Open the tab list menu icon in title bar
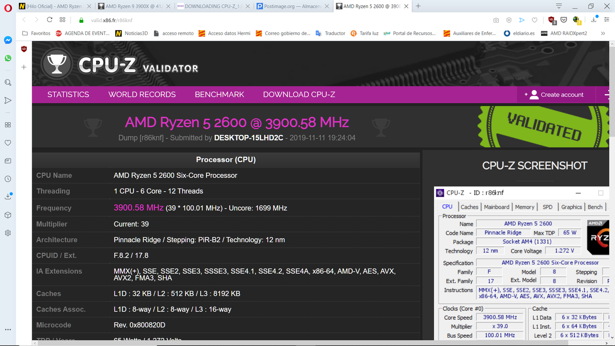Image resolution: width=615 pixels, height=346 pixels. point(559,6)
